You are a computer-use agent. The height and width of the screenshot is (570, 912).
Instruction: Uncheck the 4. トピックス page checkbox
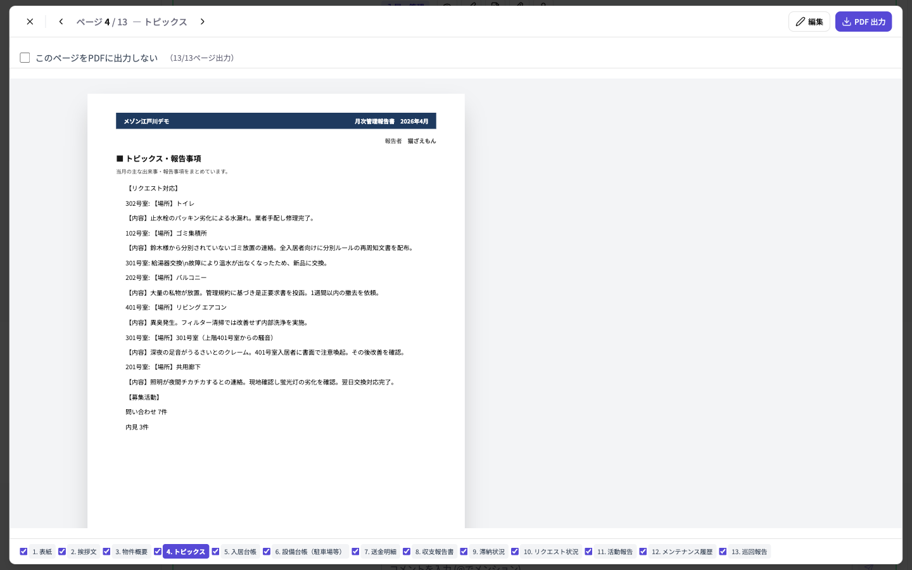point(158,552)
